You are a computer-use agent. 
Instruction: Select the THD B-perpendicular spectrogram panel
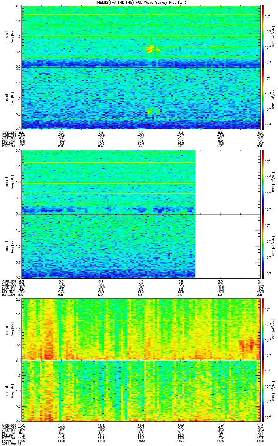140,182
